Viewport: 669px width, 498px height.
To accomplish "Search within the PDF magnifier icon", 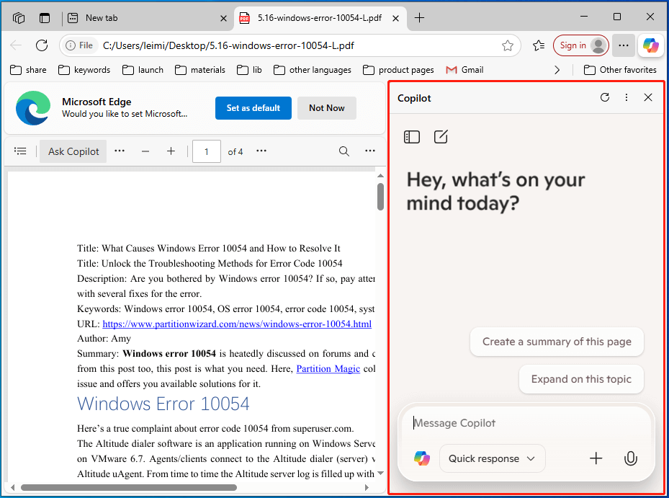I will tap(344, 151).
